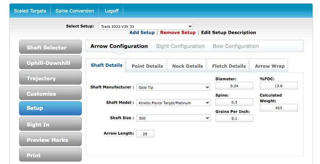The height and width of the screenshot is (164, 320).
Task: Open the Trajectory section
Action: click(x=50, y=78)
